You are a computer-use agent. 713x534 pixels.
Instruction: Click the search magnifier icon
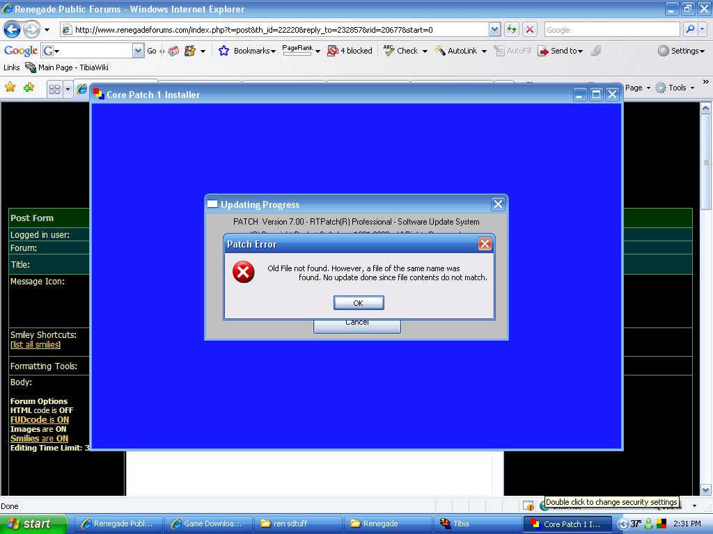click(x=690, y=29)
